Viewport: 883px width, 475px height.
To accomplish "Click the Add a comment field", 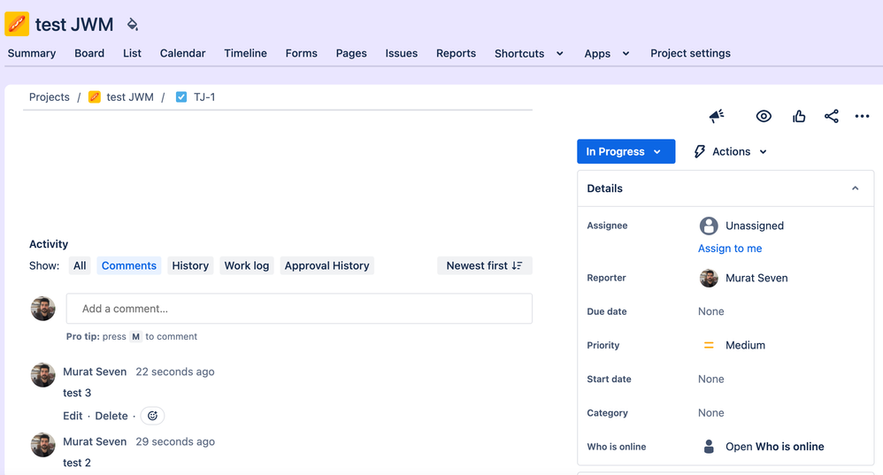I will coord(299,309).
